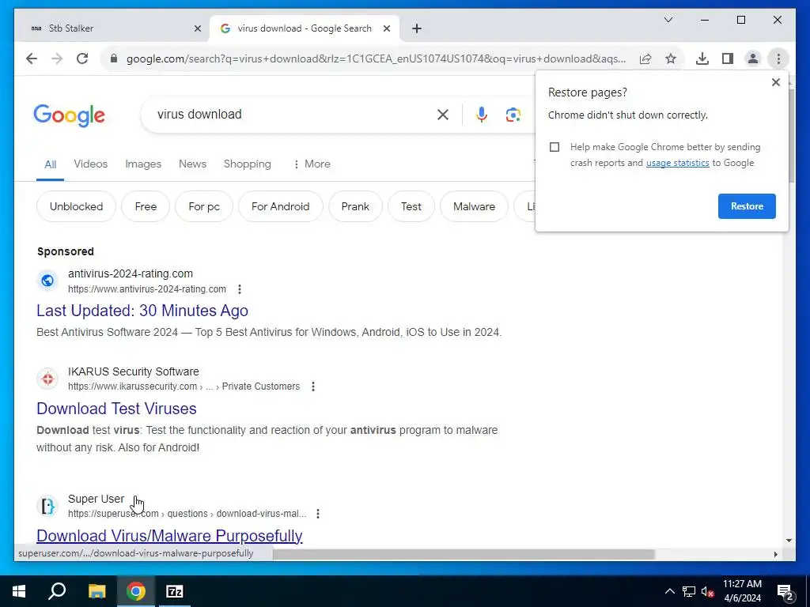Open a new tab with plus button

417,28
